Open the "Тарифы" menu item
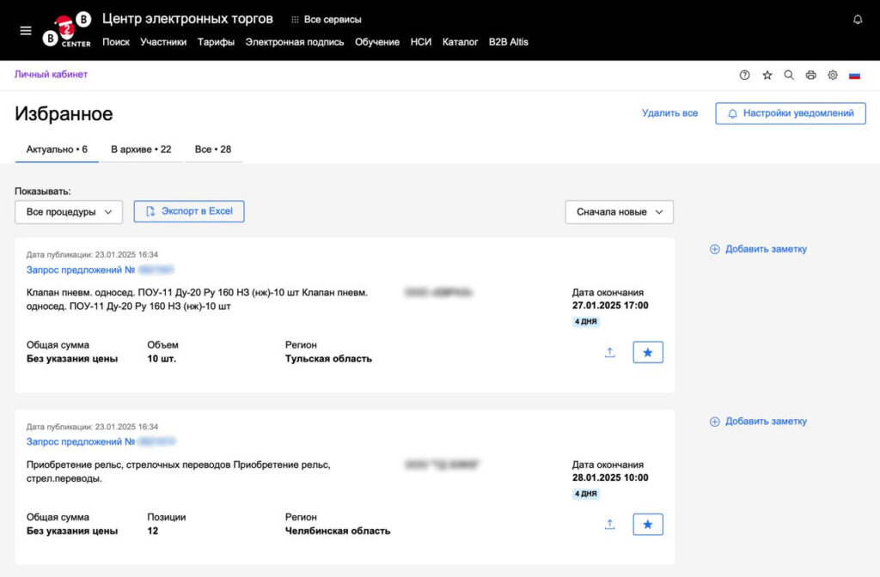The height and width of the screenshot is (577, 880). click(x=216, y=42)
